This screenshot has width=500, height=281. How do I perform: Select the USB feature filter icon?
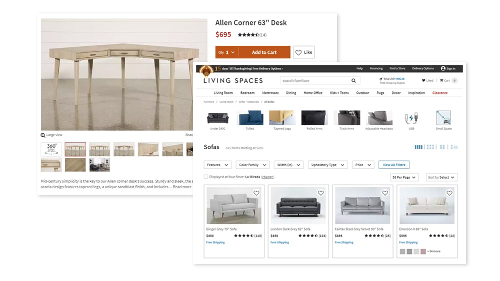411,118
